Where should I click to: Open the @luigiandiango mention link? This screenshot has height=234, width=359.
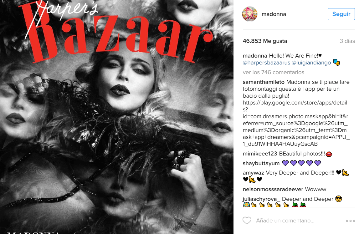coord(311,63)
